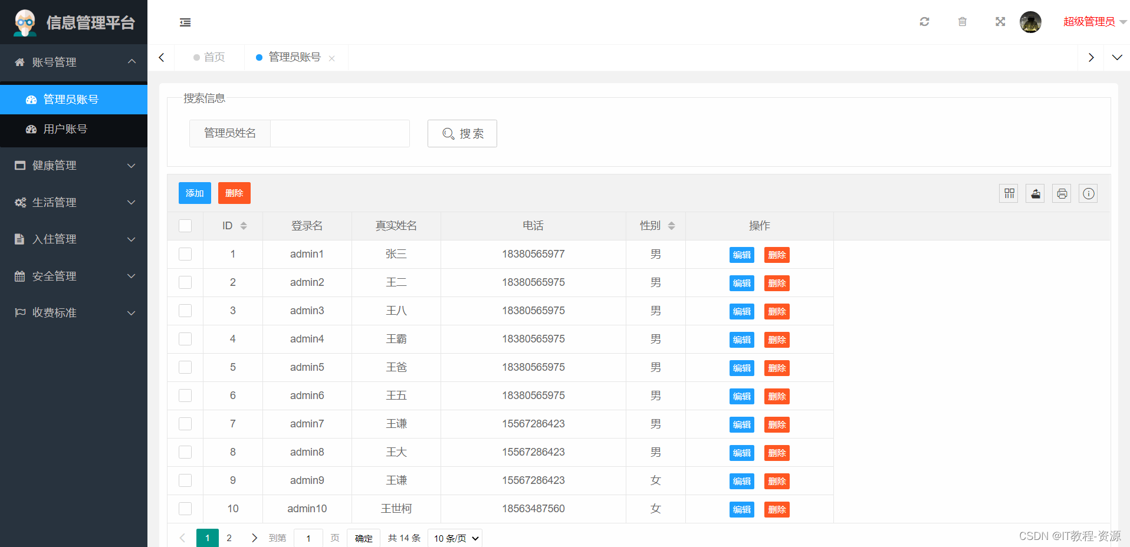Click the 确定 page jump button
Screen dimensions: 1130x547
coord(363,538)
